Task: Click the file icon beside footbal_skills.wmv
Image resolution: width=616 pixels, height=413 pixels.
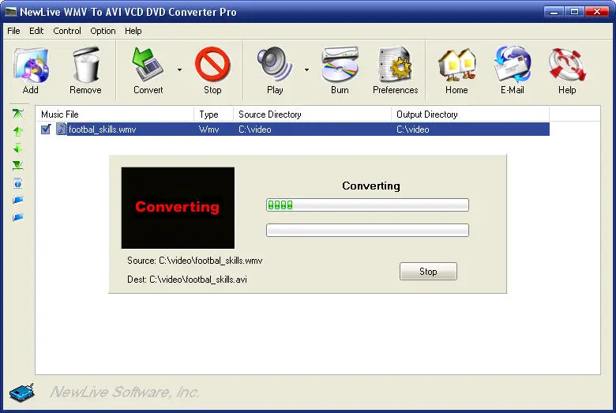Action: (61, 129)
